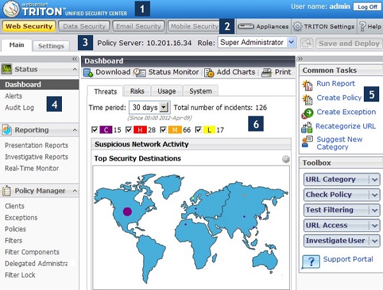Toggle the Critical severity checkbox
The width and height of the screenshot is (383, 290).
pyautogui.click(x=94, y=129)
